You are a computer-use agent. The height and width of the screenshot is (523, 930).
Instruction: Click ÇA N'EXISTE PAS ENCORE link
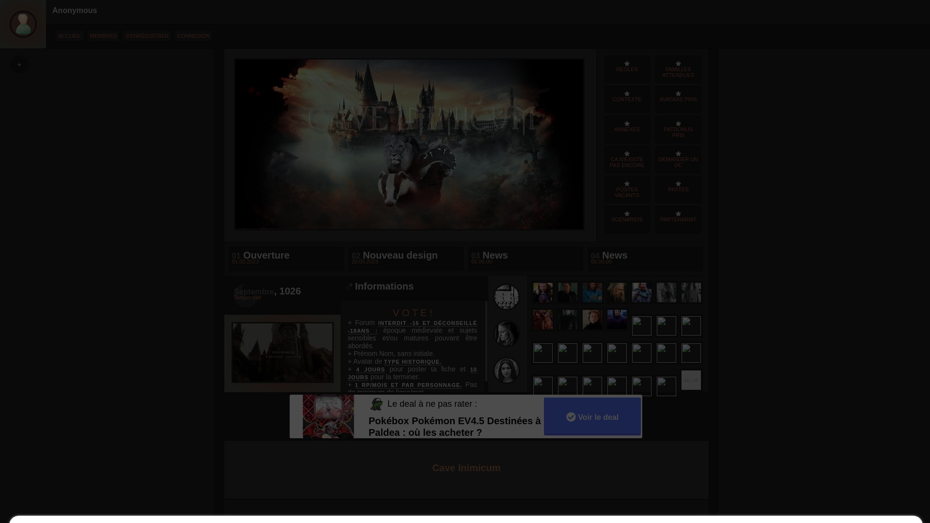tap(627, 159)
